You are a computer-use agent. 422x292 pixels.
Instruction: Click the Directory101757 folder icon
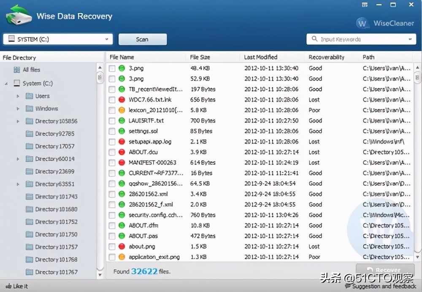(x=30, y=247)
